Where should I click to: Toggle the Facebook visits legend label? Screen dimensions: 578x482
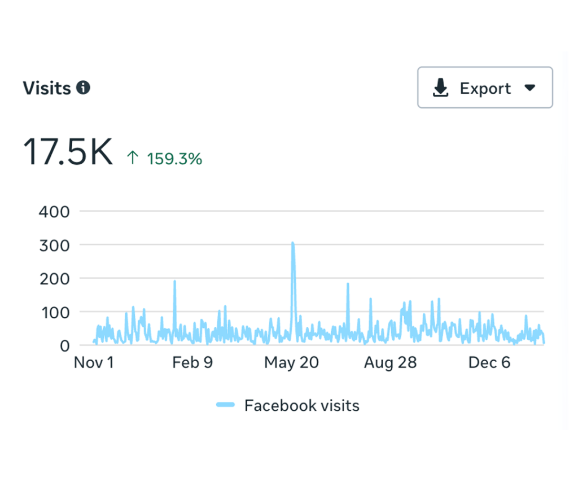(301, 405)
